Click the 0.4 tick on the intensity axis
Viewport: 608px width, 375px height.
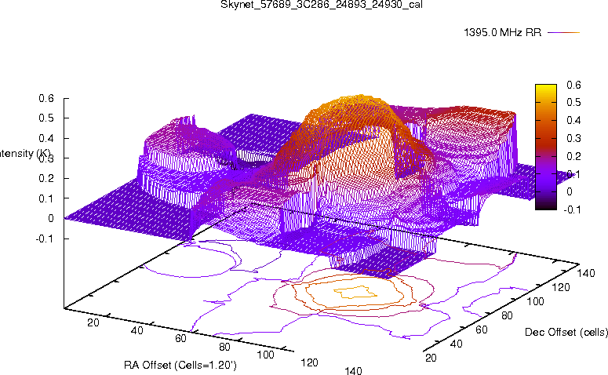(x=46, y=138)
